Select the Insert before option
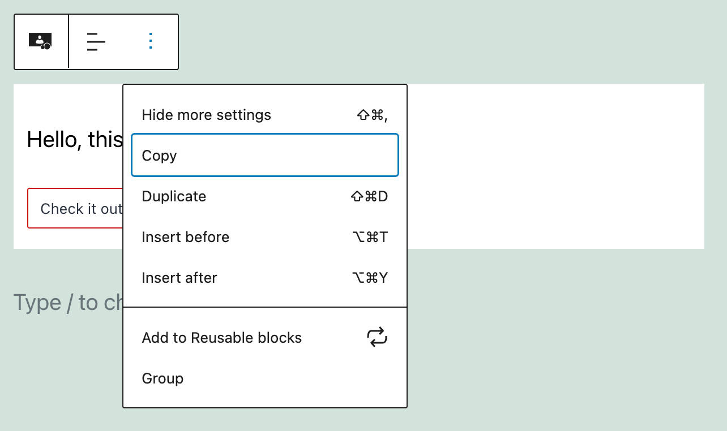727x431 pixels. tap(185, 237)
